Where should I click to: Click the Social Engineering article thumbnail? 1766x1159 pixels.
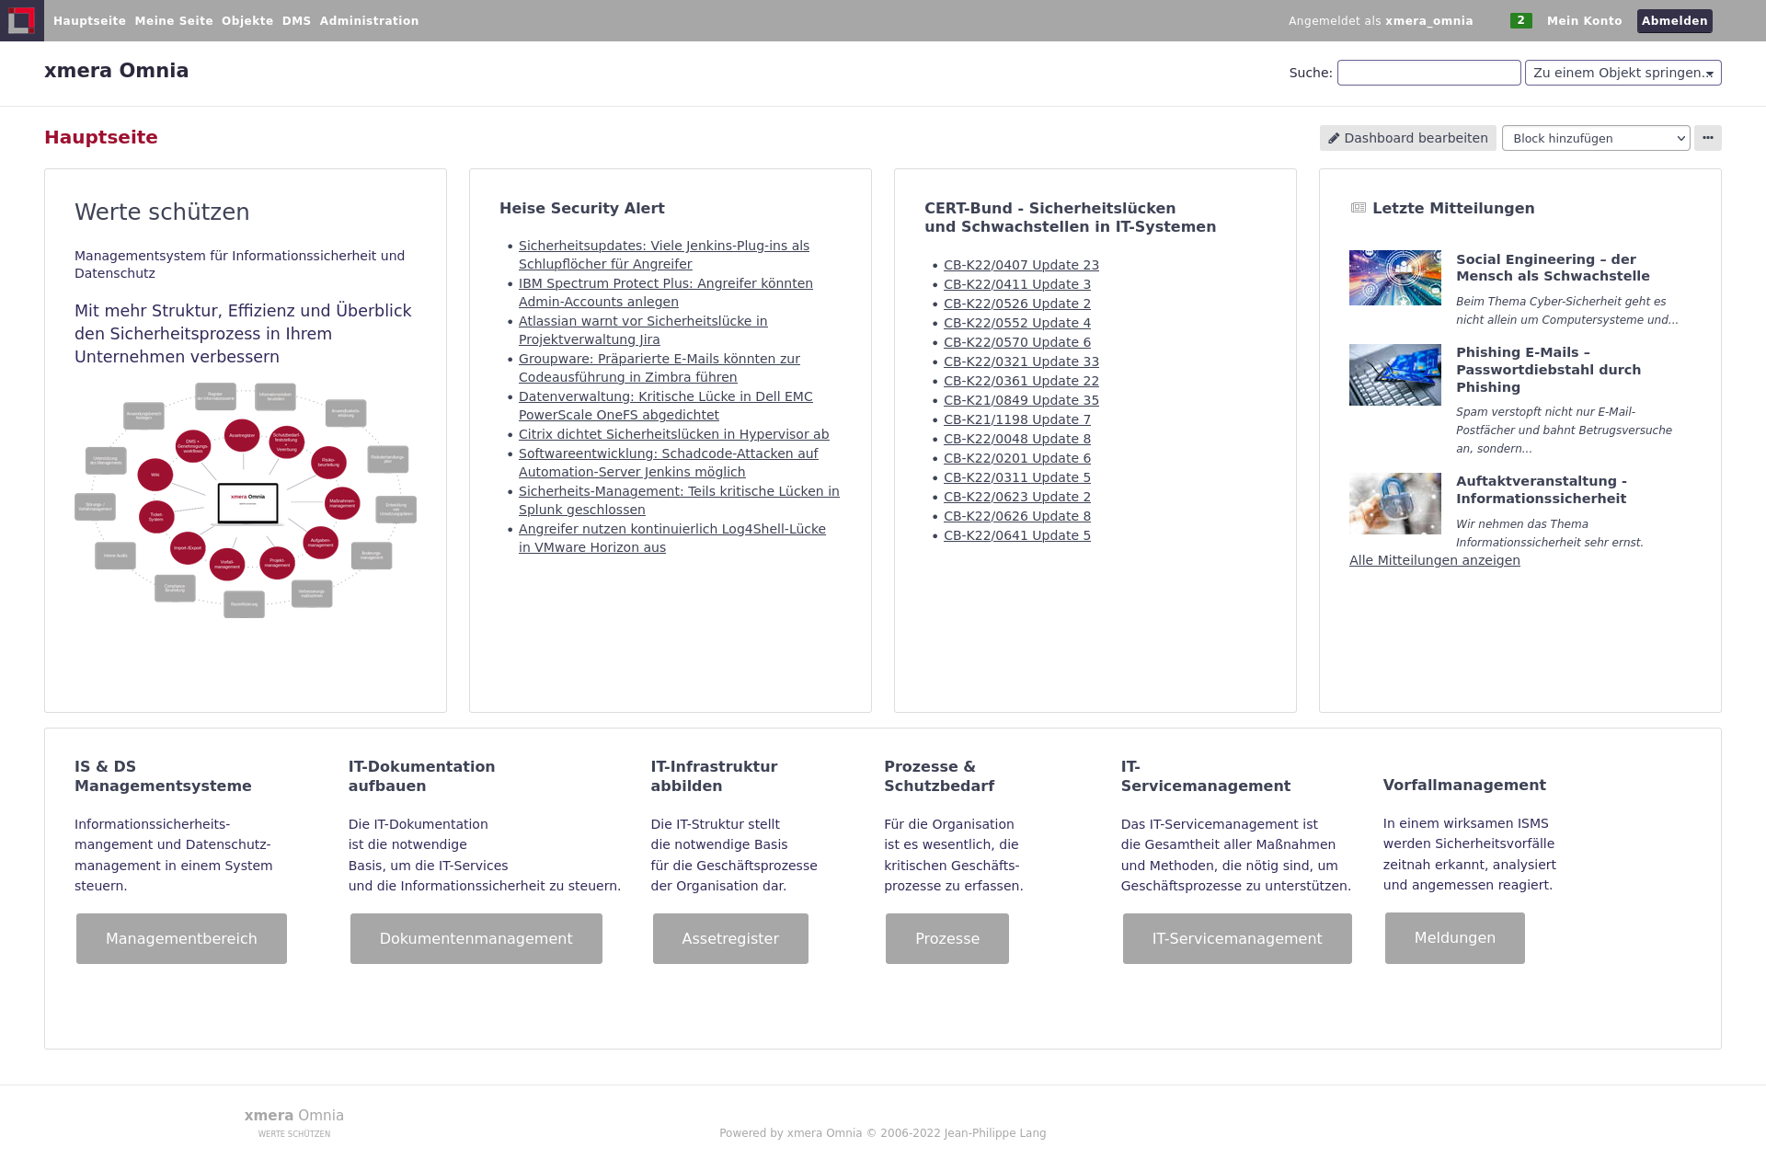(x=1396, y=278)
